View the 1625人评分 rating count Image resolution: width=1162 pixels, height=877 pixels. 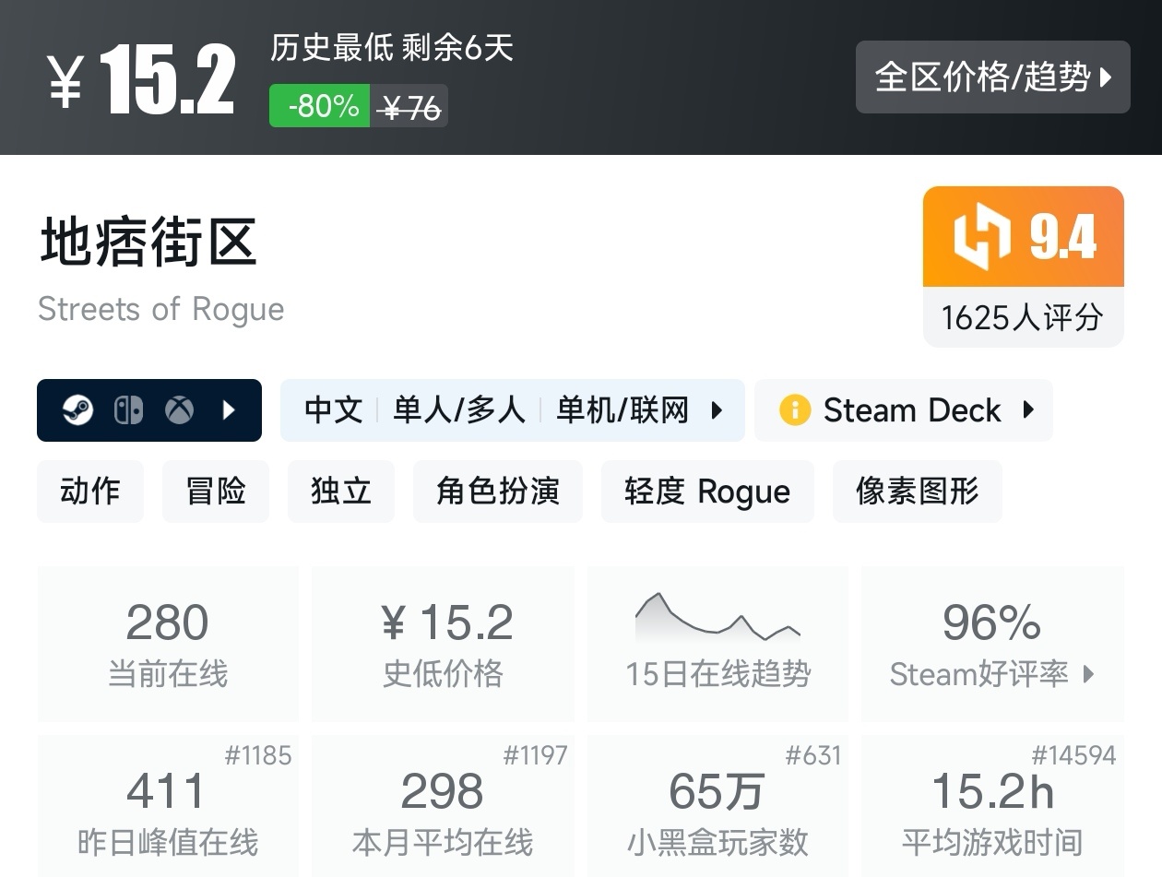(x=1023, y=318)
